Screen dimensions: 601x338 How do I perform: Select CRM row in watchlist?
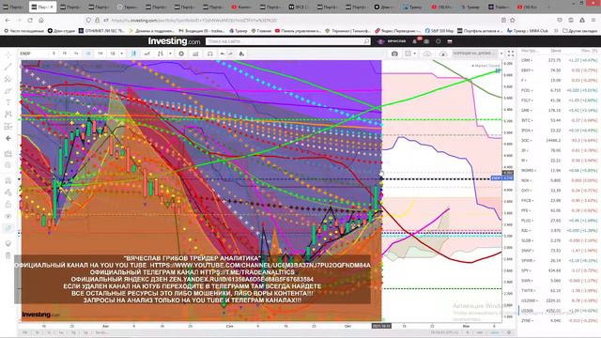[559, 60]
